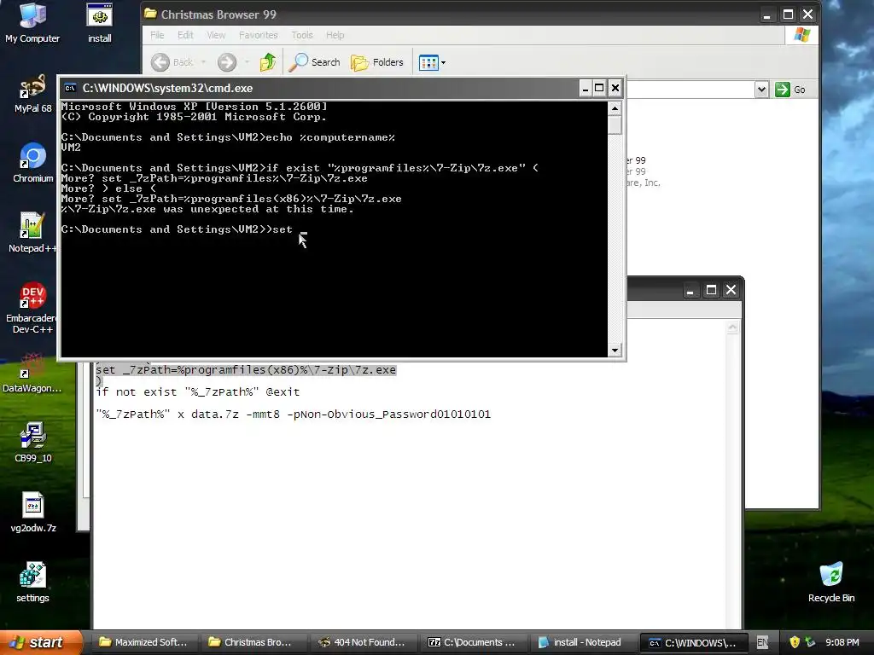Open Tools menu in Christmas Browser 99
This screenshot has width=874, height=655.
point(301,35)
